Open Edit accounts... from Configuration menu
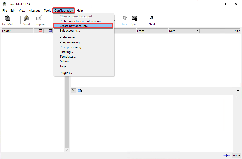242x159 pixels. (x=70, y=31)
